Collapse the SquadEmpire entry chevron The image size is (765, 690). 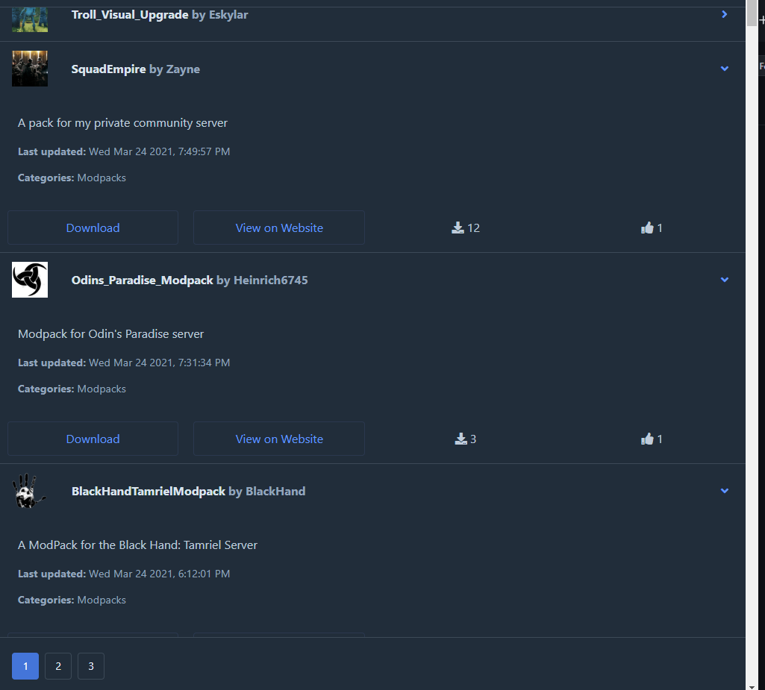[725, 69]
